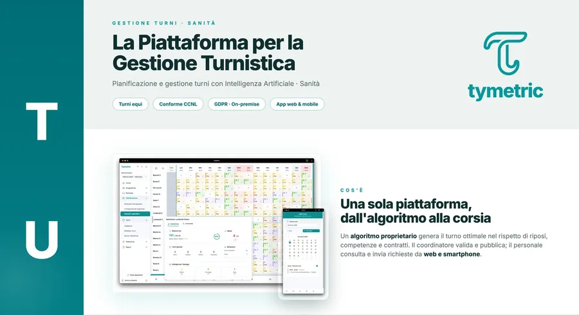Open Home in mockup sidebar
579x315 pixels.
(127, 183)
